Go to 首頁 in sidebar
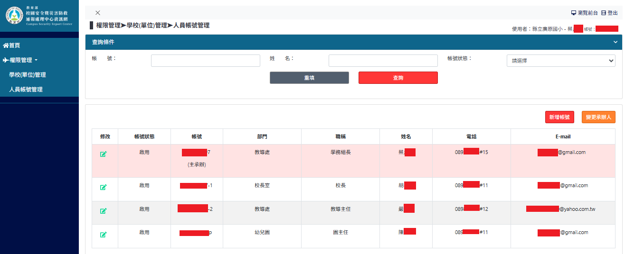Viewport: 625px width, 254px height. click(12, 45)
